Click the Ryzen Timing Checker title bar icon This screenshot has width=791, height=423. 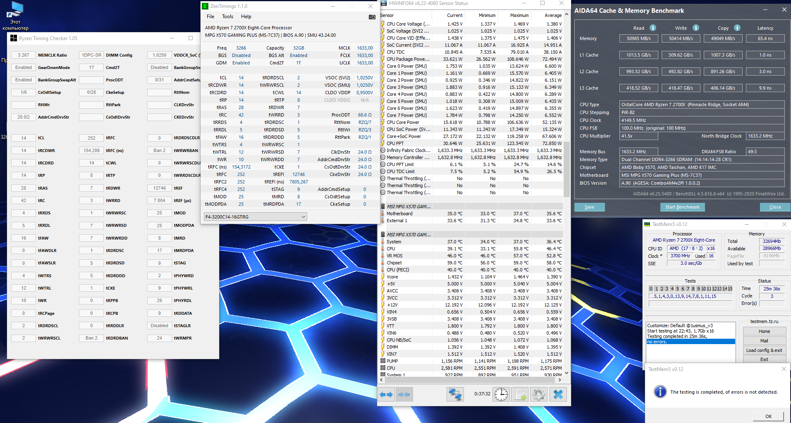point(14,38)
